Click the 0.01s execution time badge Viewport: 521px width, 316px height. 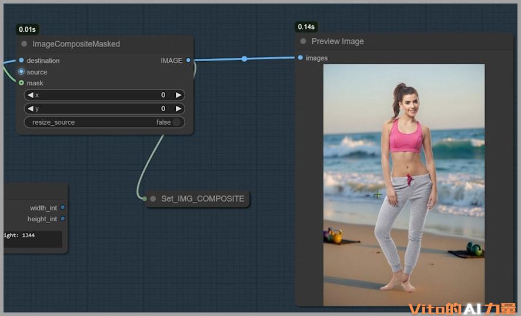[27, 29]
